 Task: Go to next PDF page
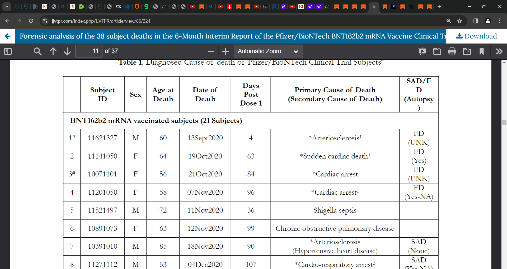point(67,51)
